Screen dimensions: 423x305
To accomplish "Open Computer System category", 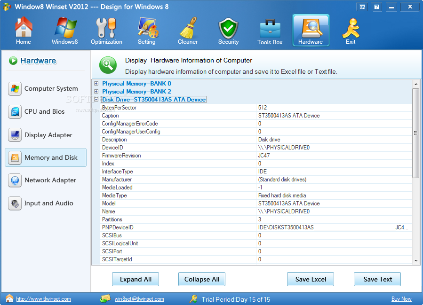I will (x=46, y=89).
